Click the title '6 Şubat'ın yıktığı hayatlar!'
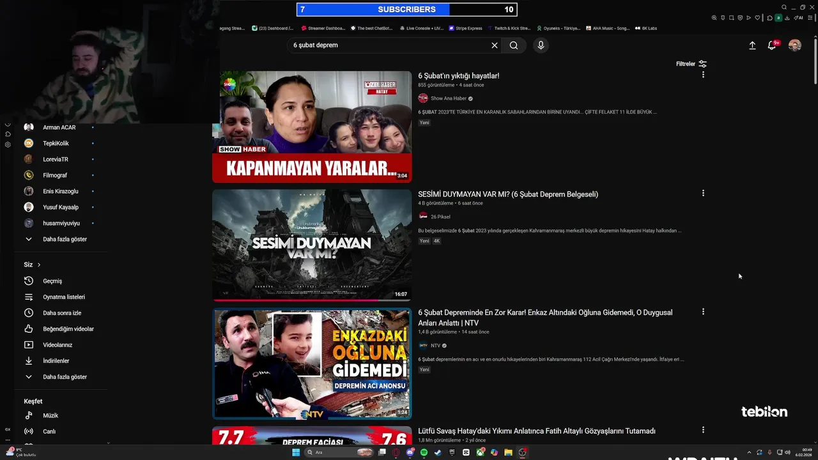 459,76
